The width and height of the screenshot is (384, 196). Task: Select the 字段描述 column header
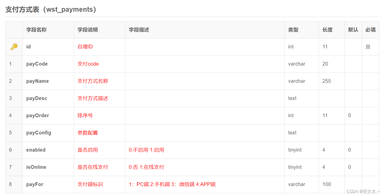(x=139, y=30)
